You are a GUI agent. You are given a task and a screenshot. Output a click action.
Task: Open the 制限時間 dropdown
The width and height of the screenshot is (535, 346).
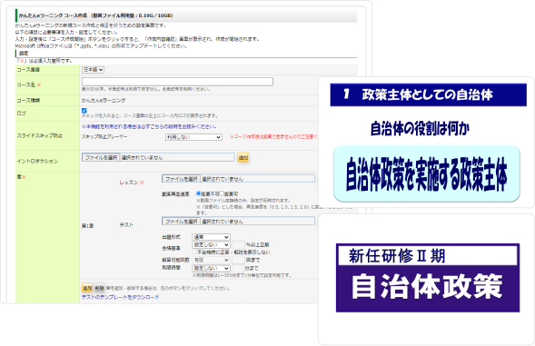click(x=212, y=268)
